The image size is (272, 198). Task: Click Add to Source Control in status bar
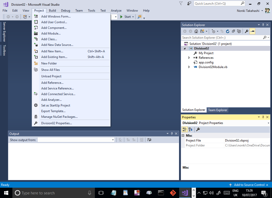click(x=249, y=185)
